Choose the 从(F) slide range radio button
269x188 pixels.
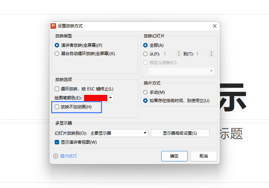pyautogui.click(x=145, y=54)
